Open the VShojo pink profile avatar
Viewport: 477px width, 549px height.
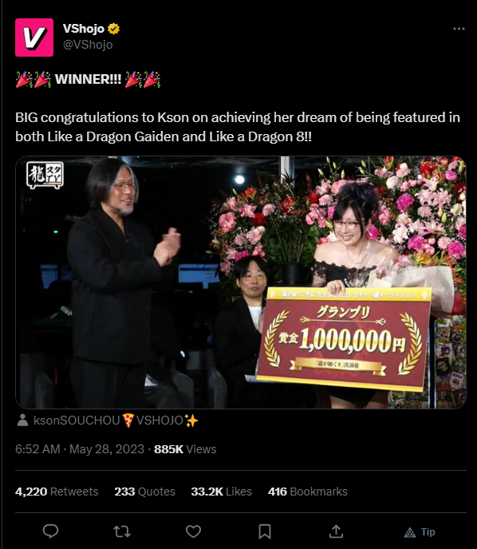point(34,38)
